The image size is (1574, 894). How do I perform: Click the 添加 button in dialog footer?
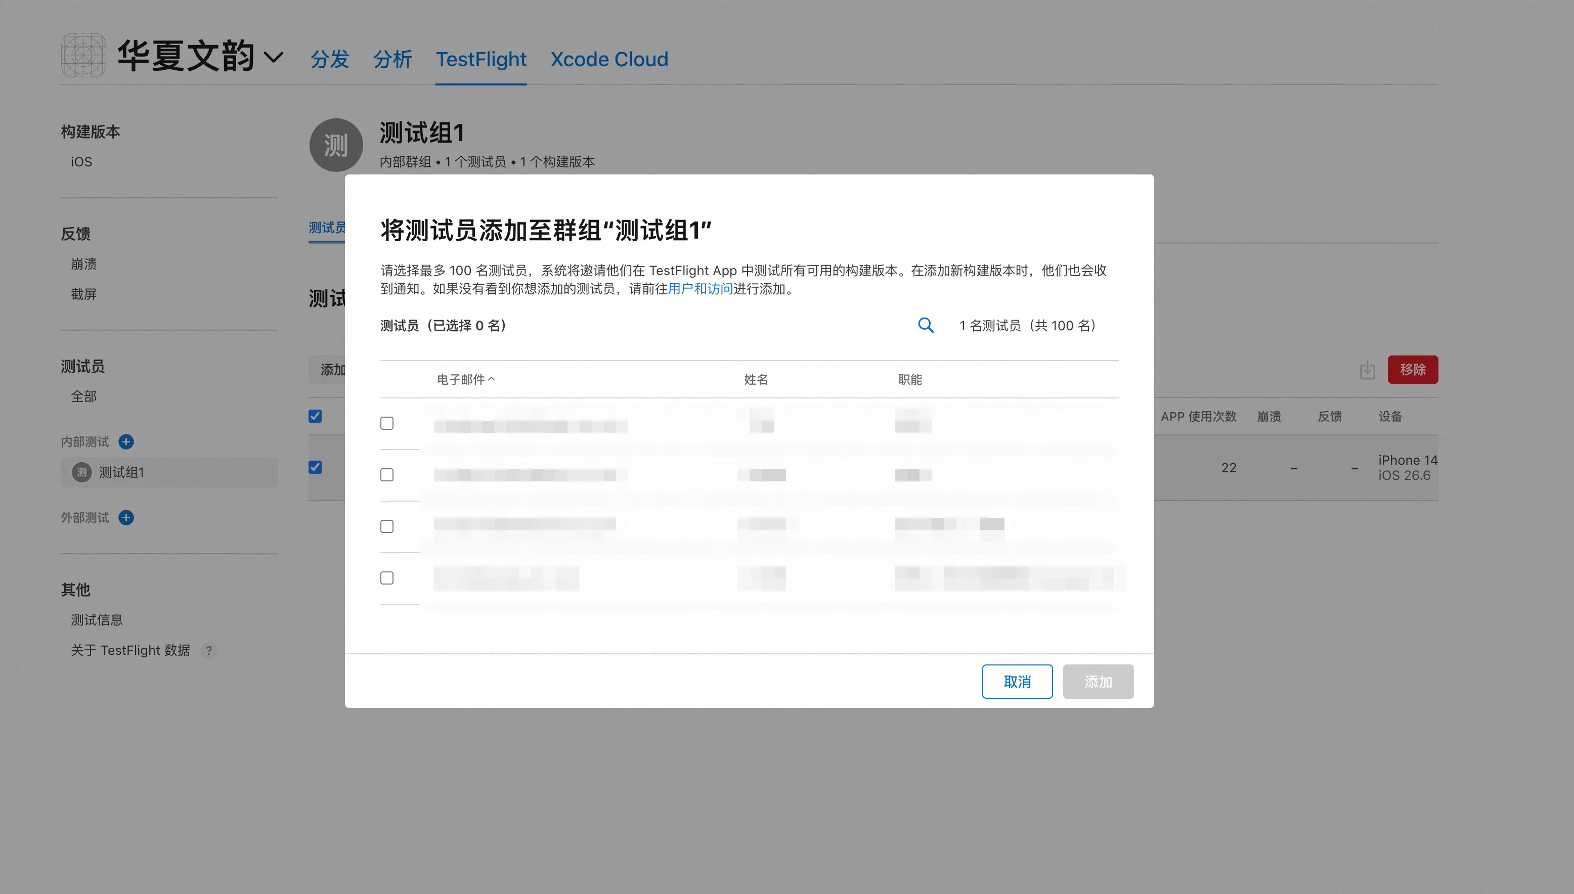pyautogui.click(x=1098, y=682)
